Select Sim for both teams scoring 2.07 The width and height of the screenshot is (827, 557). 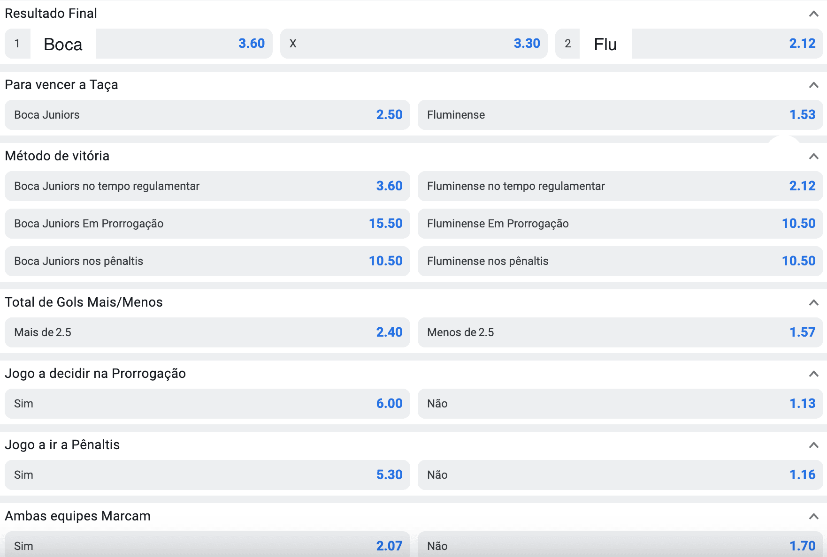tap(207, 544)
